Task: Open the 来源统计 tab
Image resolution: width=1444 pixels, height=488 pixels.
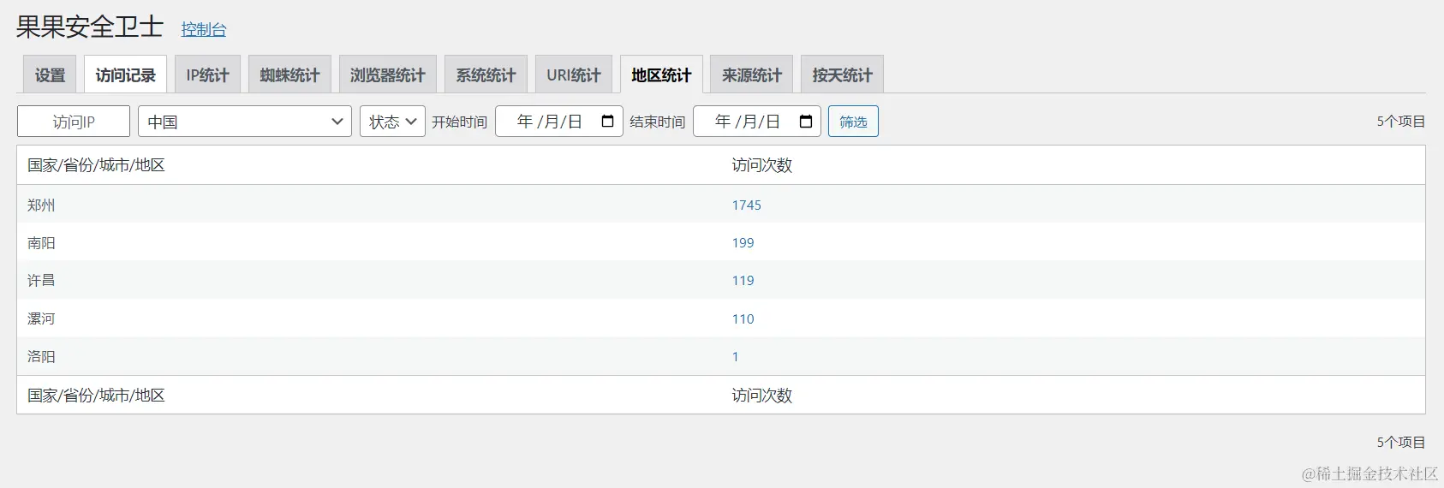Action: (x=752, y=74)
